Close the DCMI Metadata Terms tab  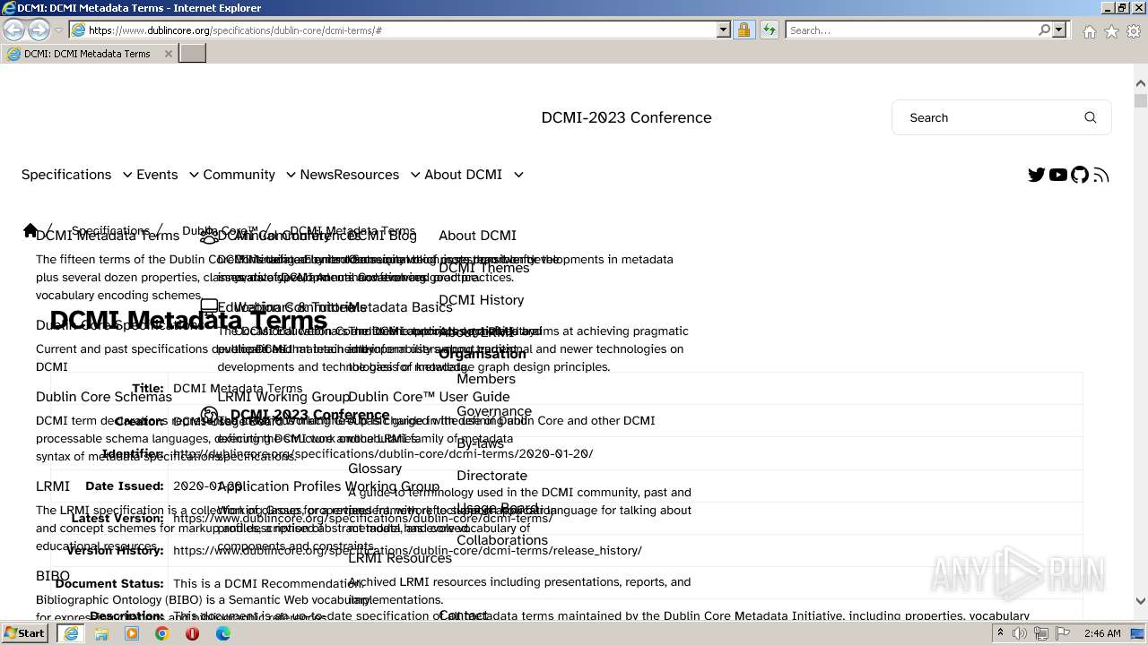pos(168,54)
